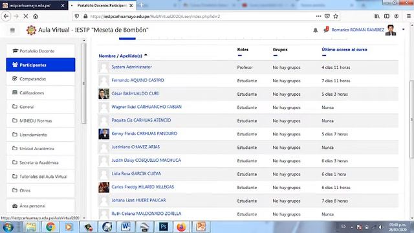Open PowerPoint from taskbar
Screen dimensions: 414x233
pos(201,227)
